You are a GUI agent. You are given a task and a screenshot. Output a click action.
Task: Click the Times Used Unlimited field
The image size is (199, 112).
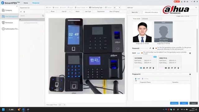coord(151,19)
